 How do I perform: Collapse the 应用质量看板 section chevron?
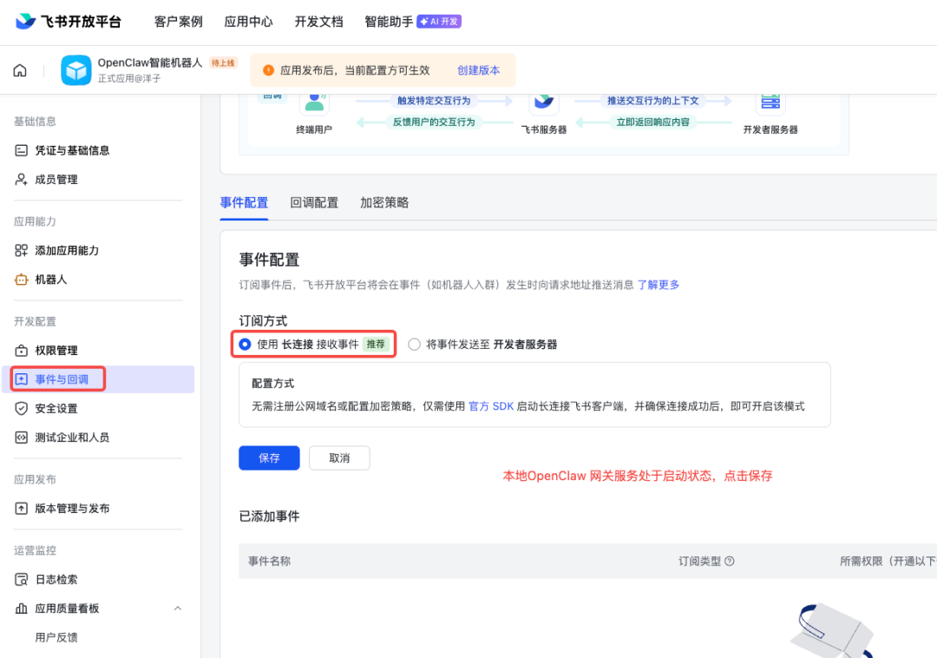point(178,609)
